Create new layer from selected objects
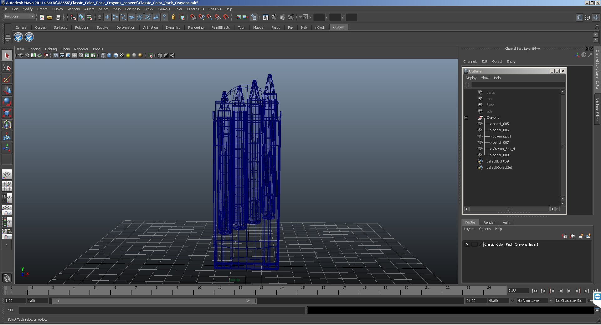Viewport: 601px width, 325px height. (x=588, y=236)
